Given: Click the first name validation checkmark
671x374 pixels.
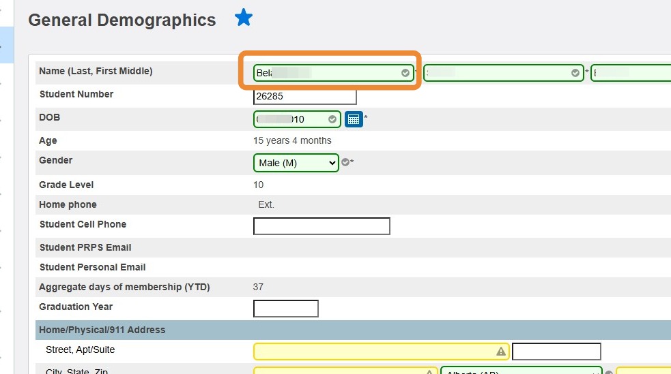Looking at the screenshot, I should (575, 73).
